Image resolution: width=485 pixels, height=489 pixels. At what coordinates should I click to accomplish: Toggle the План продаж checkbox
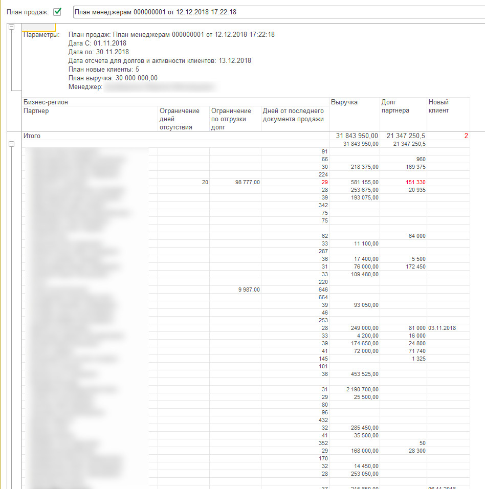click(x=57, y=11)
